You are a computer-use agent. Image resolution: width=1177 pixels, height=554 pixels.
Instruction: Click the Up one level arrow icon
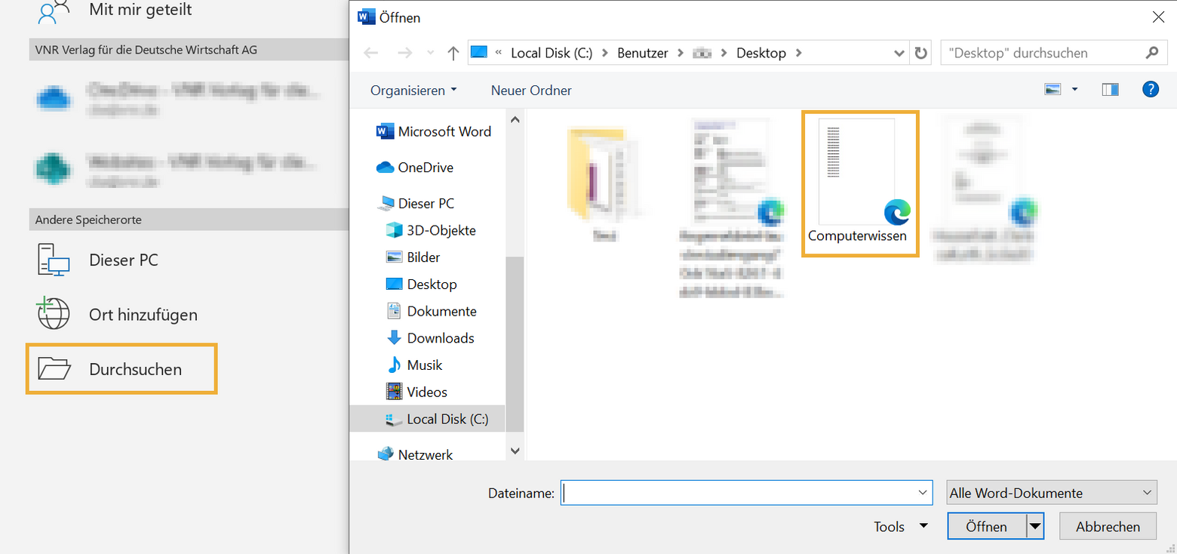(x=453, y=53)
